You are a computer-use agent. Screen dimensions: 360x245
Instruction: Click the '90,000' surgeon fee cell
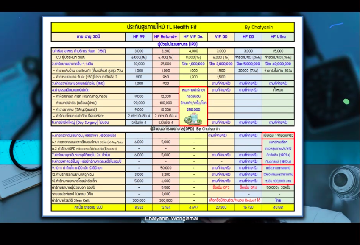[x=139, y=103]
